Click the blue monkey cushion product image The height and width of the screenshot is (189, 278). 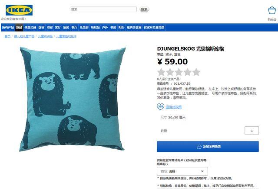(x=73, y=99)
